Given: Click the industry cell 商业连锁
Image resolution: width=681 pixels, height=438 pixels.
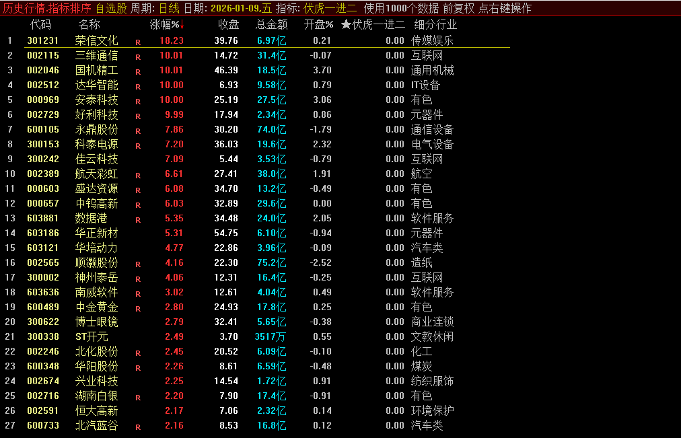Looking at the screenshot, I should pos(432,322).
